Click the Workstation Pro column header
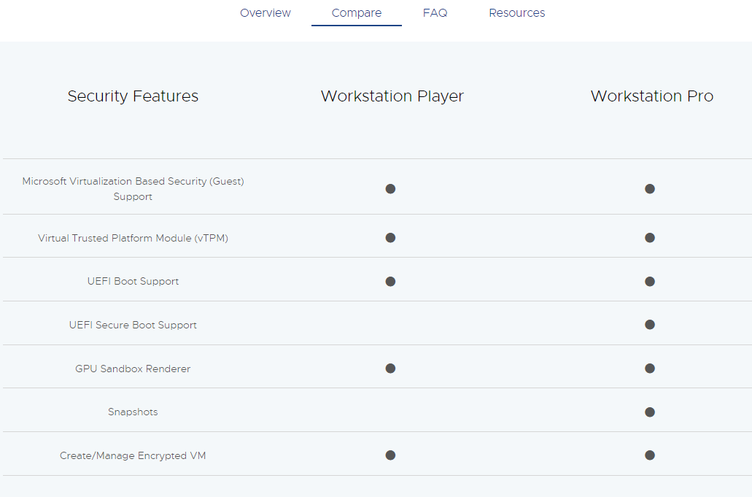The height and width of the screenshot is (497, 752). [652, 96]
